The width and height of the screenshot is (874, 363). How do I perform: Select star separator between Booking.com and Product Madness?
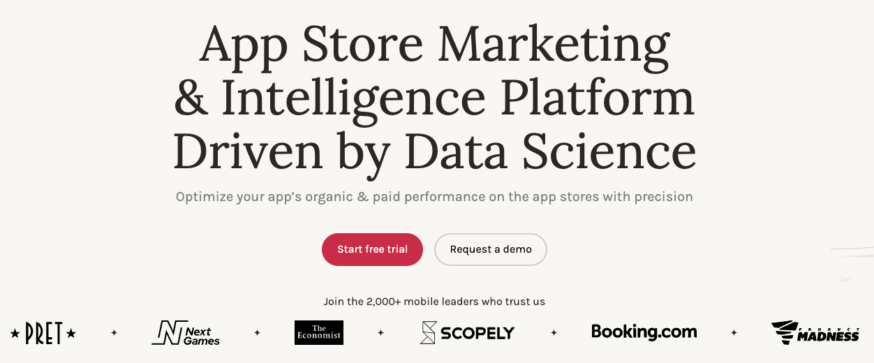pos(734,333)
